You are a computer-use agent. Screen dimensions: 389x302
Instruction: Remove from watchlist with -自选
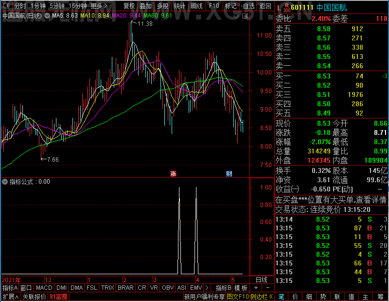pyautogui.click(x=248, y=6)
